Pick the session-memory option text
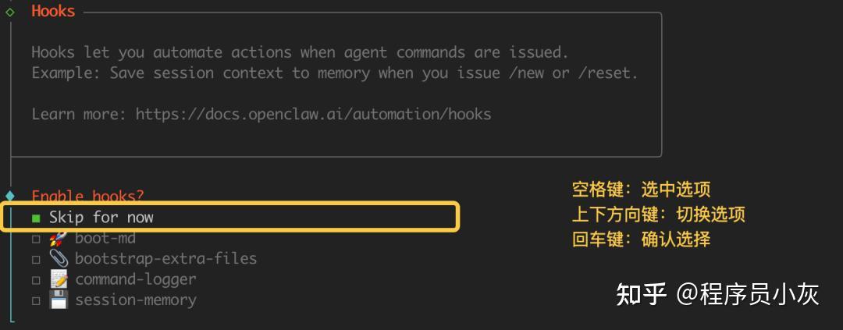The width and height of the screenshot is (843, 330). pyautogui.click(x=136, y=300)
